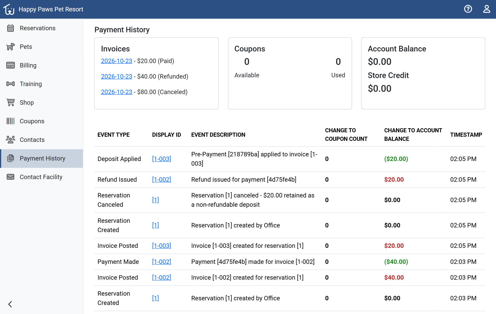Click the Billing credit card icon
The height and width of the screenshot is (314, 496).
11,65
